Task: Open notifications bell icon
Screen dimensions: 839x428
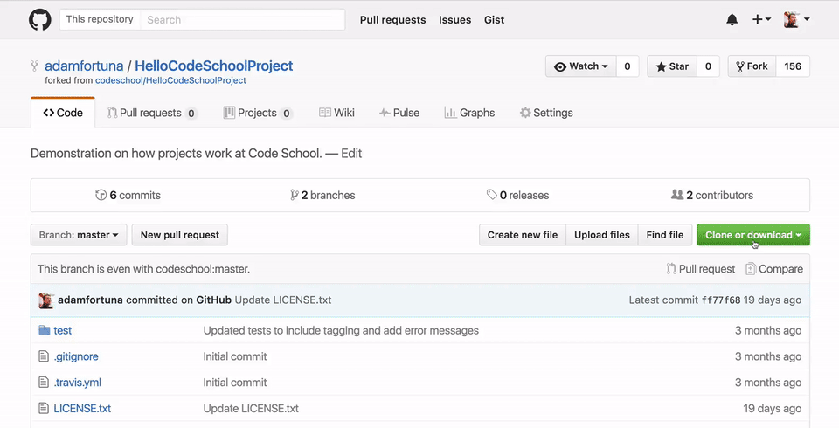Action: click(x=732, y=20)
